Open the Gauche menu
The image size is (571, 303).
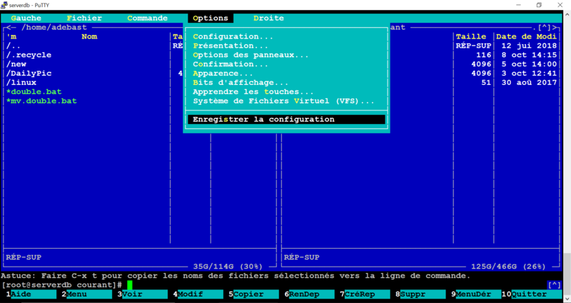[26, 19]
